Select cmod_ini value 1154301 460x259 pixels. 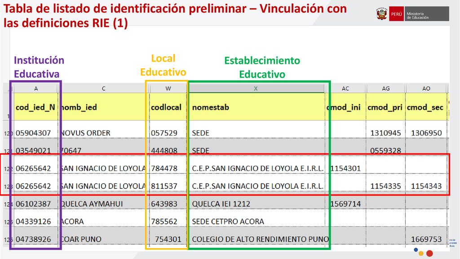click(345, 165)
